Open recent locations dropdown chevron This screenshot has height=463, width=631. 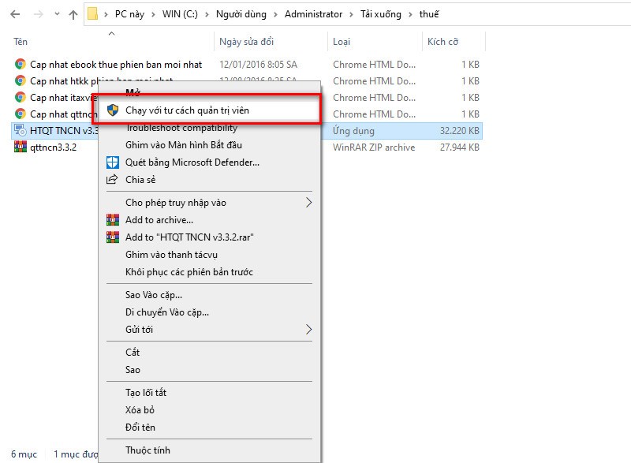pyautogui.click(x=57, y=14)
